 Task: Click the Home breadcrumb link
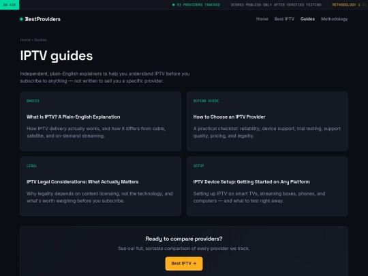(x=25, y=40)
